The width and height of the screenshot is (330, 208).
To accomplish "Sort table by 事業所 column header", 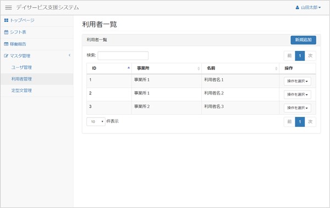I will tap(167, 68).
